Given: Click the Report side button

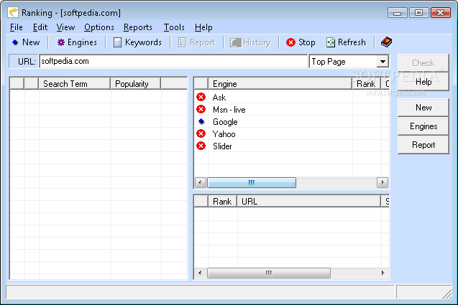Looking at the screenshot, I should tap(423, 145).
